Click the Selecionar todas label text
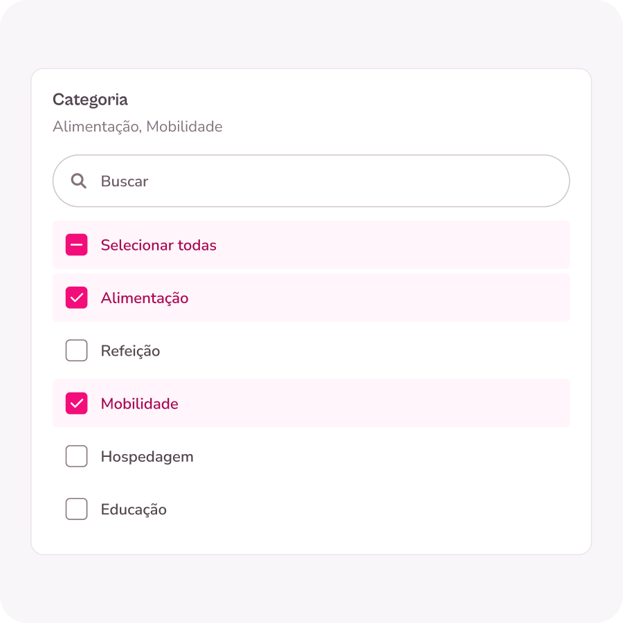 [x=159, y=245]
